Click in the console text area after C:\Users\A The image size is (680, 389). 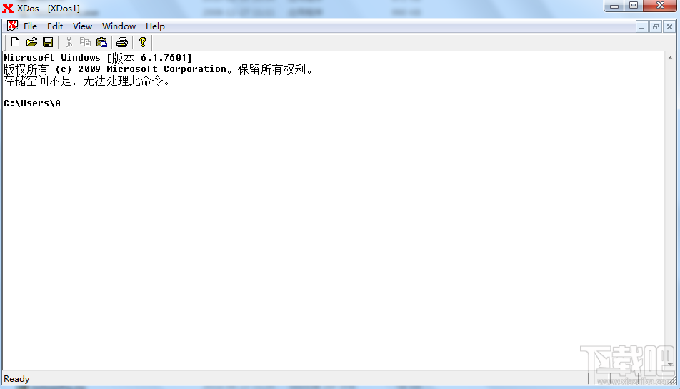pyautogui.click(x=65, y=103)
